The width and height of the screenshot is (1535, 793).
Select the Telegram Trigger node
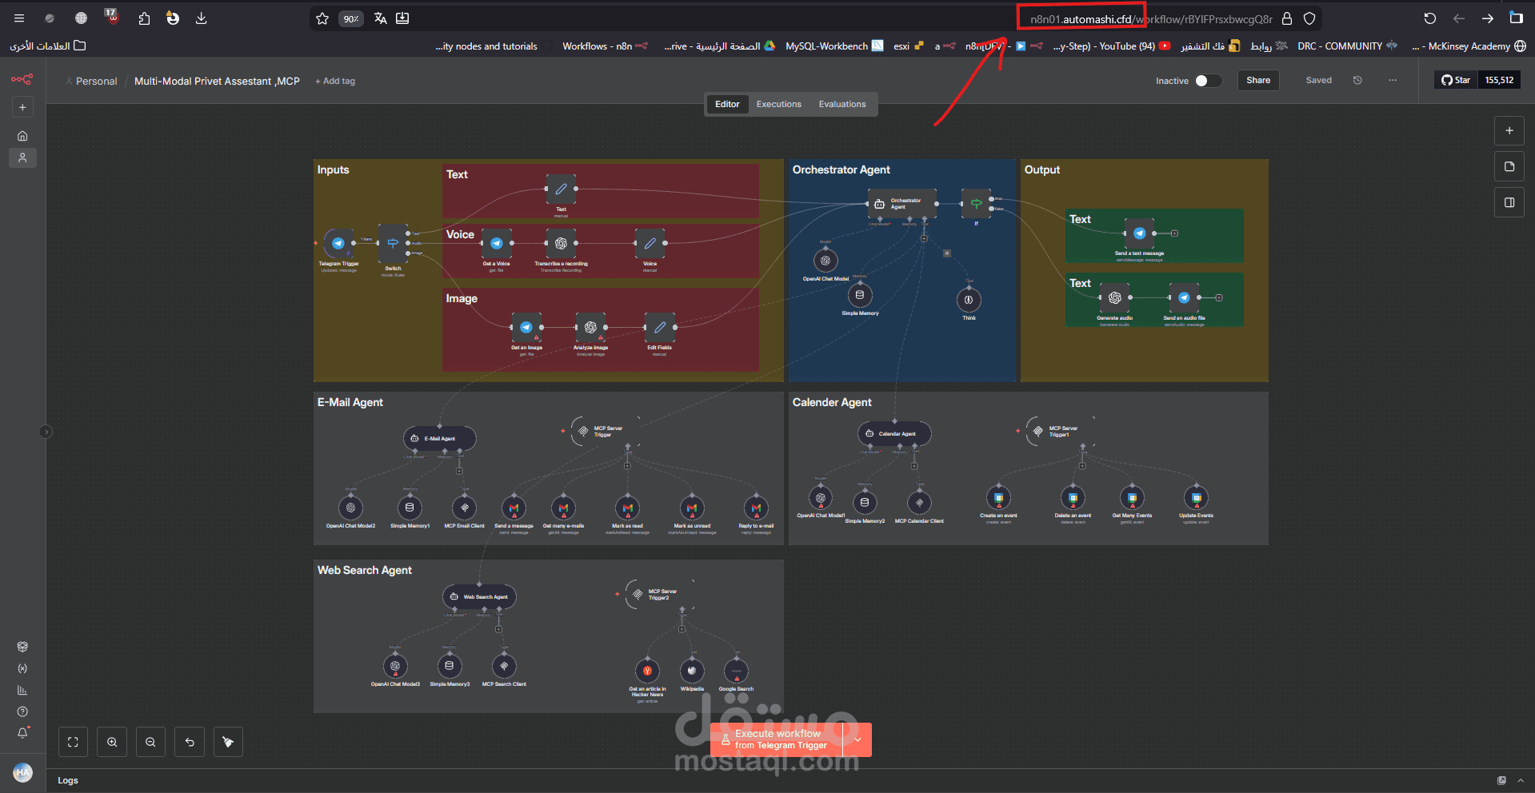click(338, 243)
